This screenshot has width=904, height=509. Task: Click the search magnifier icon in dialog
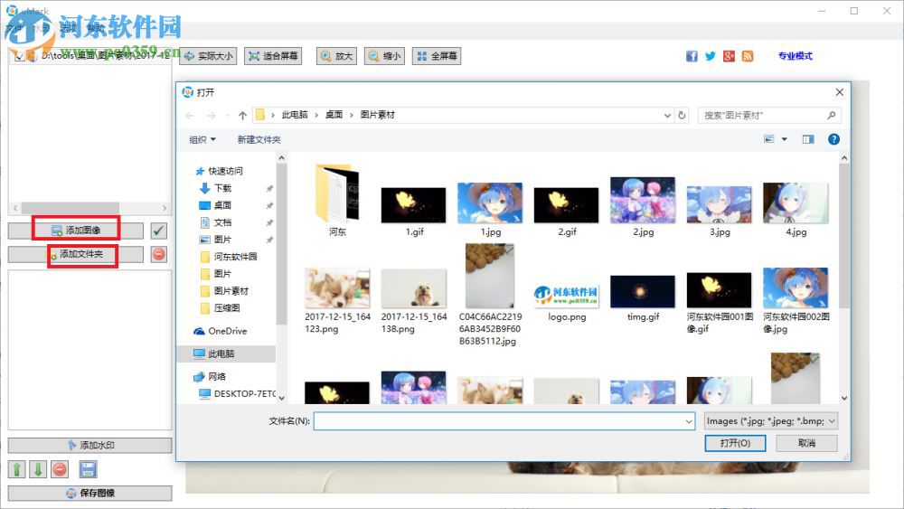832,116
